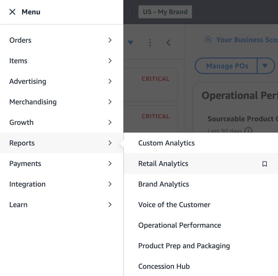
Task: Click the Operational Performance heading
Action: (x=240, y=95)
